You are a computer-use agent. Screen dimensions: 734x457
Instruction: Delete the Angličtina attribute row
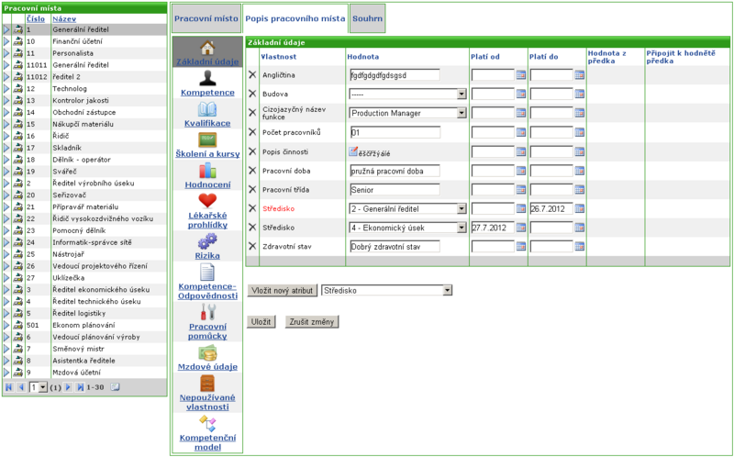point(252,75)
